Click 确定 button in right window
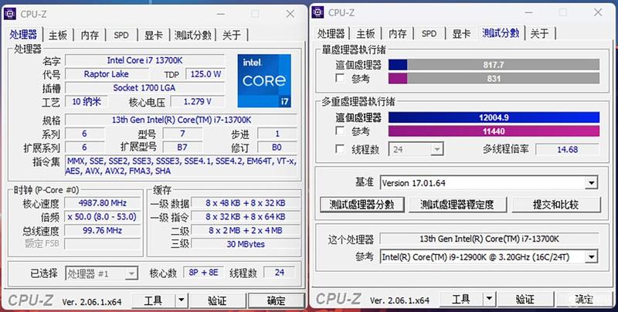The height and width of the screenshot is (312, 618). click(584, 299)
